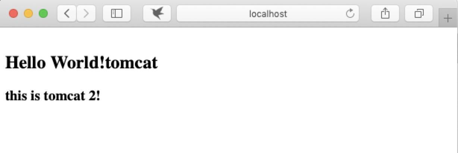Click the word "this" in the subheading

point(13,96)
